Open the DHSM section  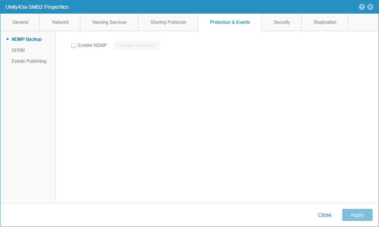coord(18,50)
